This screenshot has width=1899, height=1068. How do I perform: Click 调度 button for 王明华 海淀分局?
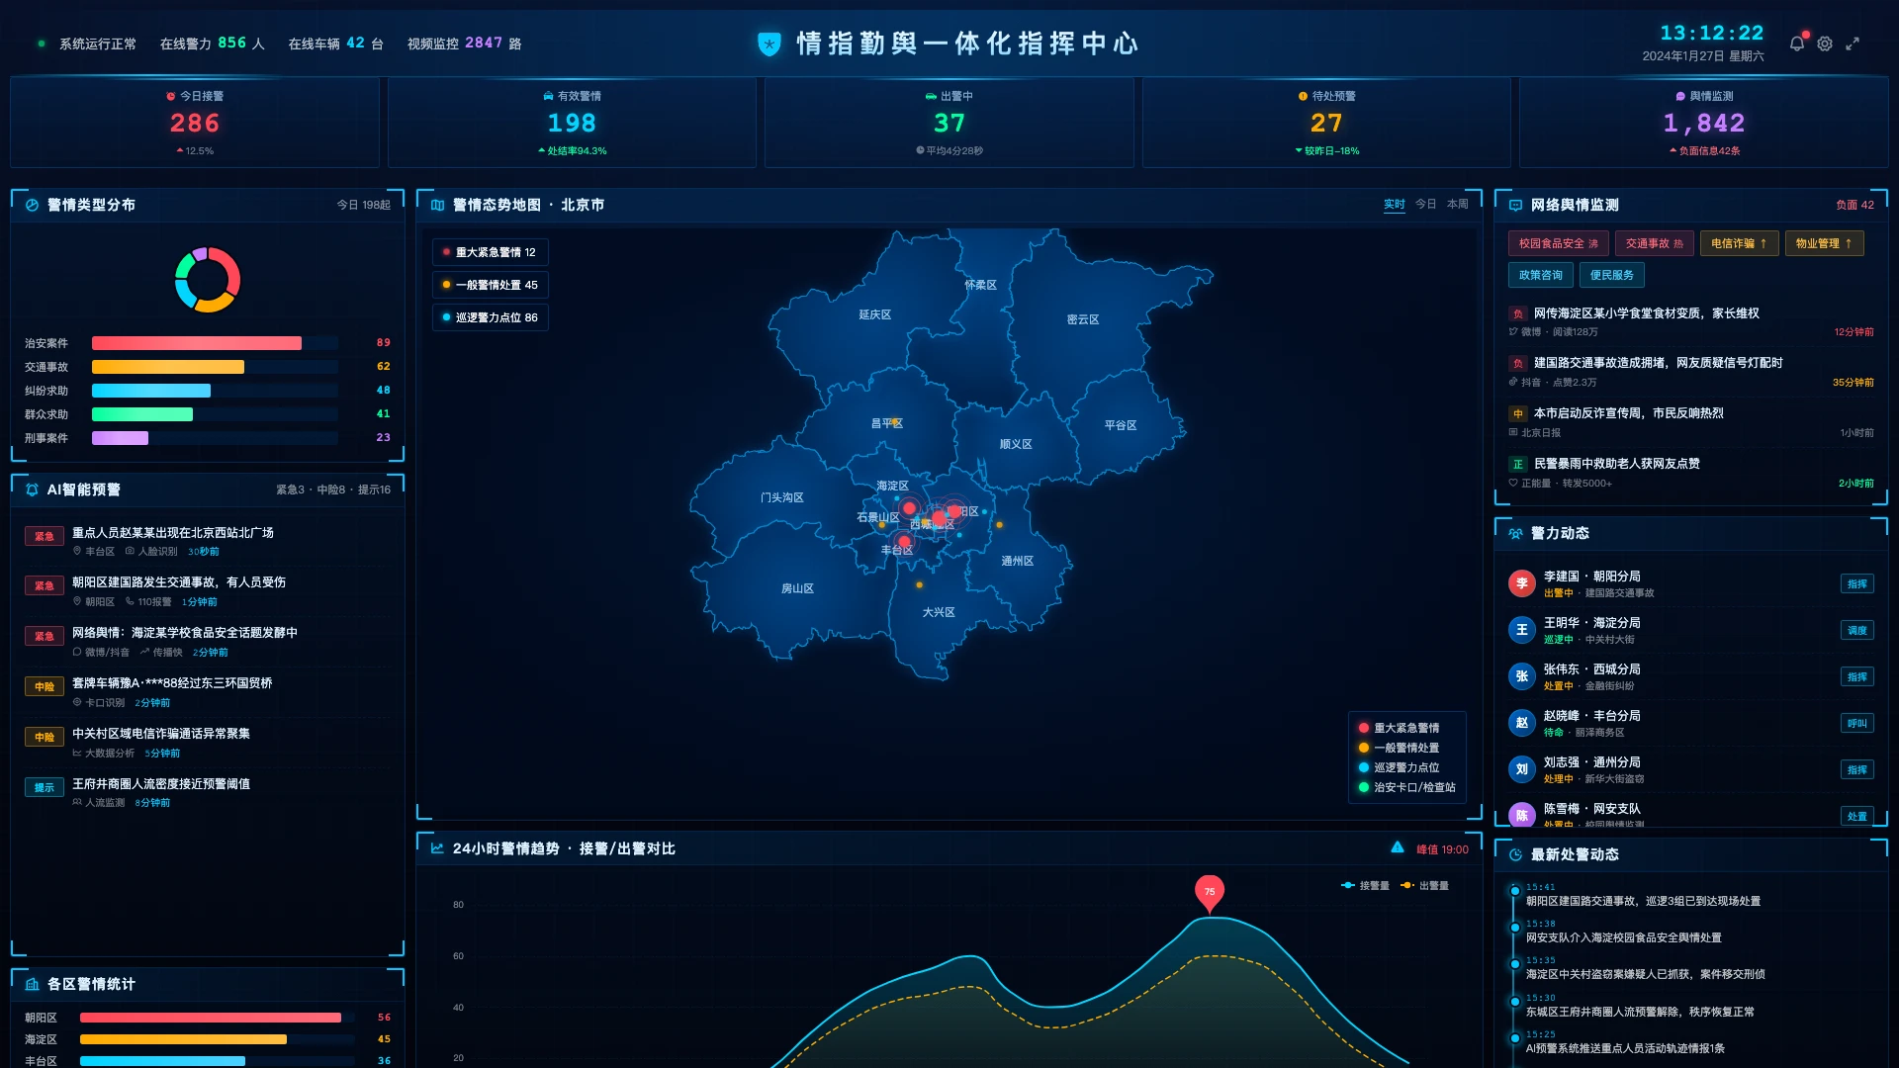[1857, 630]
